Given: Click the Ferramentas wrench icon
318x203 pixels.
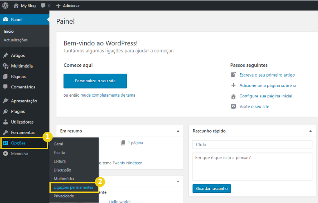Looking at the screenshot, I should [6, 133].
